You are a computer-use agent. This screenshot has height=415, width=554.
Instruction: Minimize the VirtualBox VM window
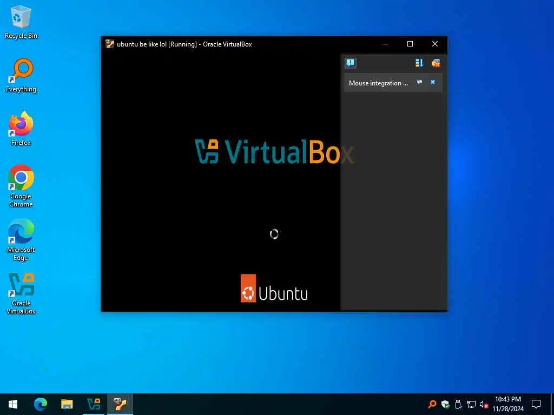click(x=386, y=44)
